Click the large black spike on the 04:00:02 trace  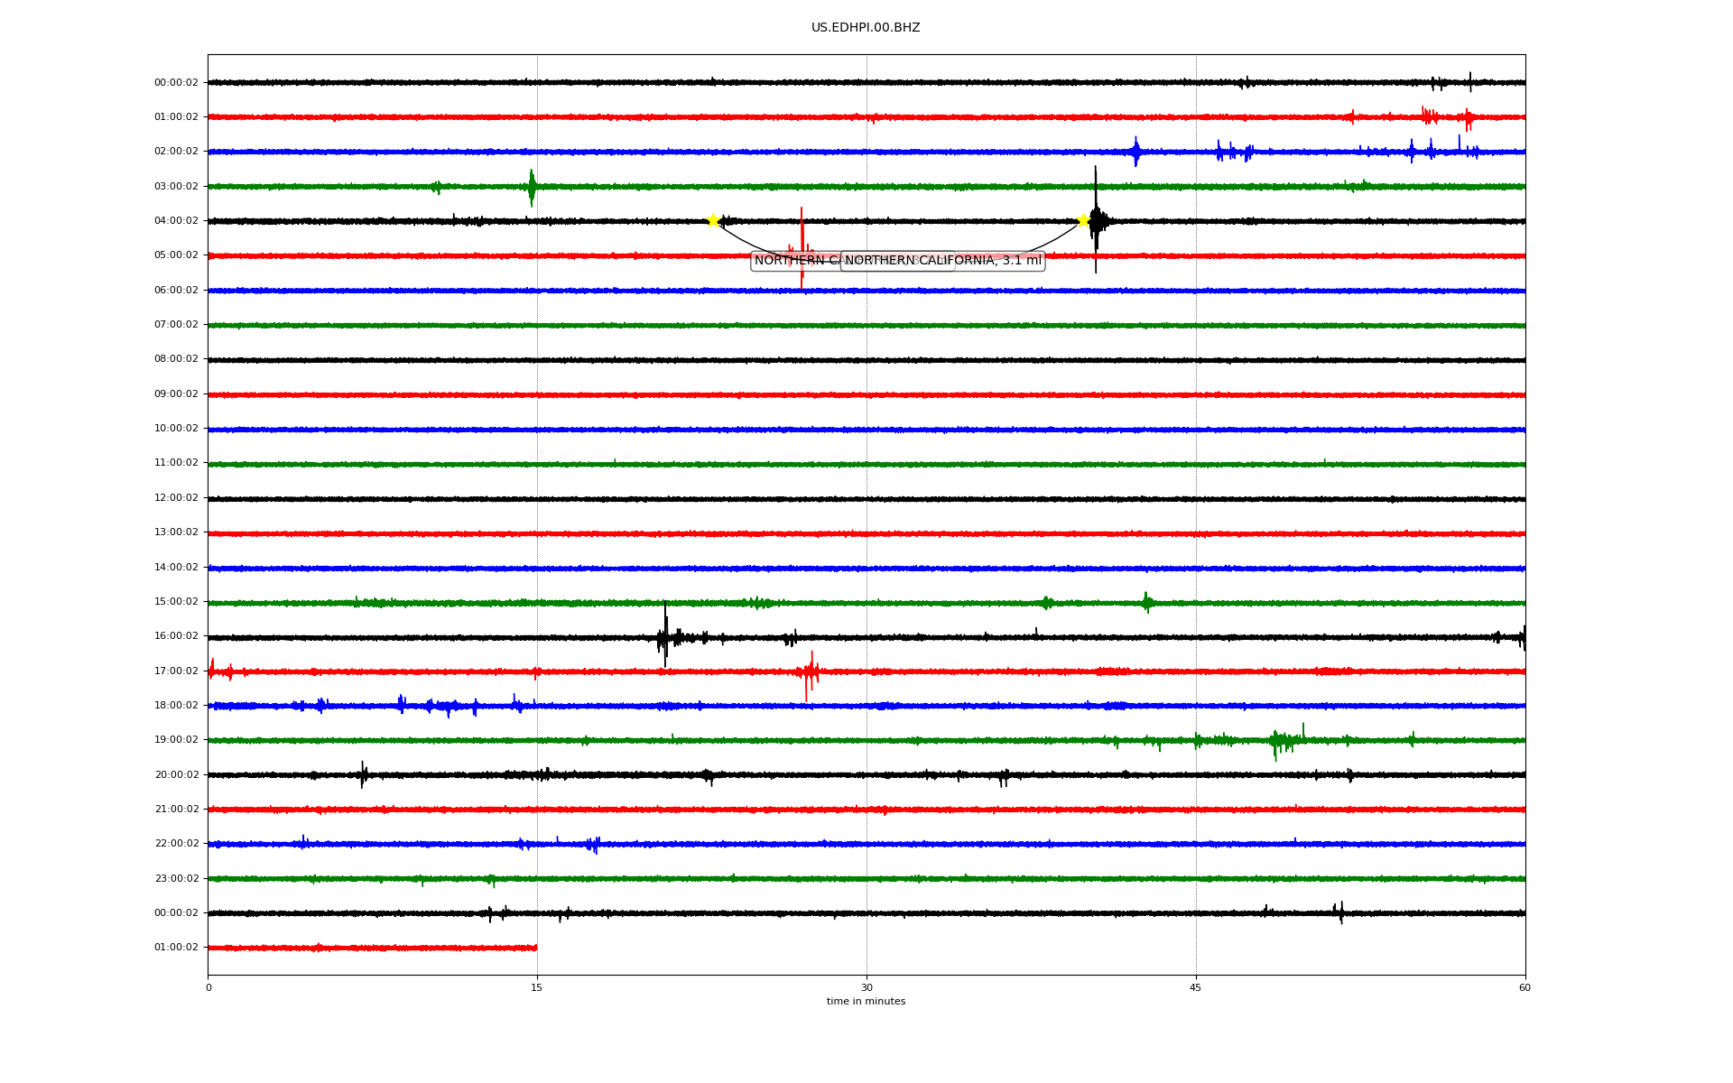(x=1096, y=219)
